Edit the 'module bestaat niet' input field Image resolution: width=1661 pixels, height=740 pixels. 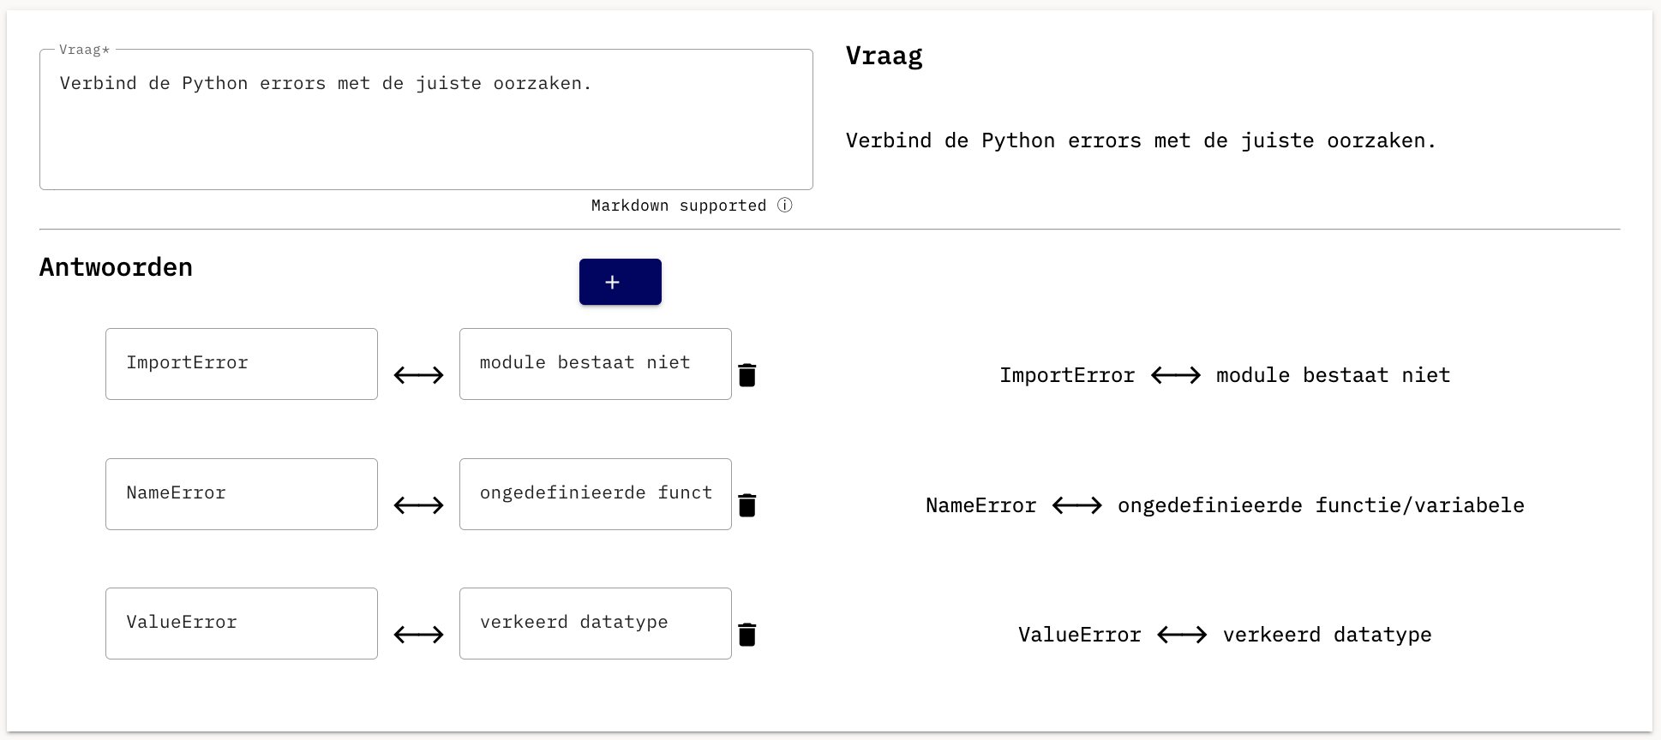point(596,364)
